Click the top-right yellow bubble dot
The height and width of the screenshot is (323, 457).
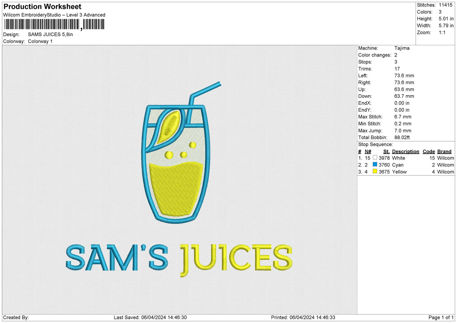coord(193,145)
